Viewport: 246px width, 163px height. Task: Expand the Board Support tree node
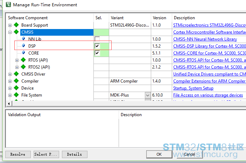pos(10,25)
